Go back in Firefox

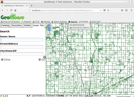point(3,10)
